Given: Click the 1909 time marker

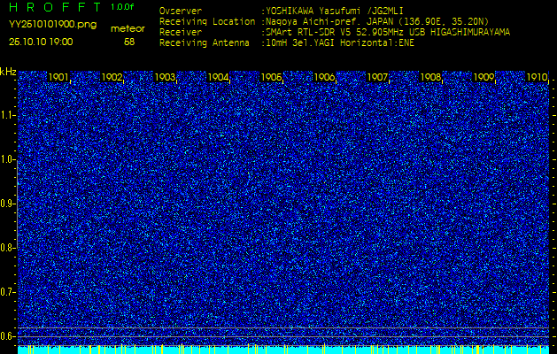Looking at the screenshot, I should coord(484,77).
